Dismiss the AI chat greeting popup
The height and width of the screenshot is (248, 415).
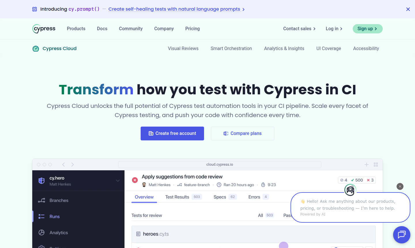coord(400,186)
